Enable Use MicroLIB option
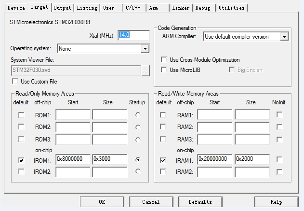Screen dimensions: 304x211 click(164, 70)
